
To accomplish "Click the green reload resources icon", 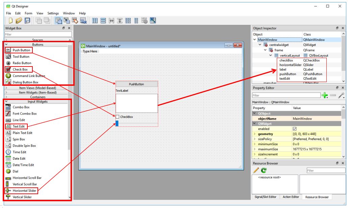I will (264, 170).
